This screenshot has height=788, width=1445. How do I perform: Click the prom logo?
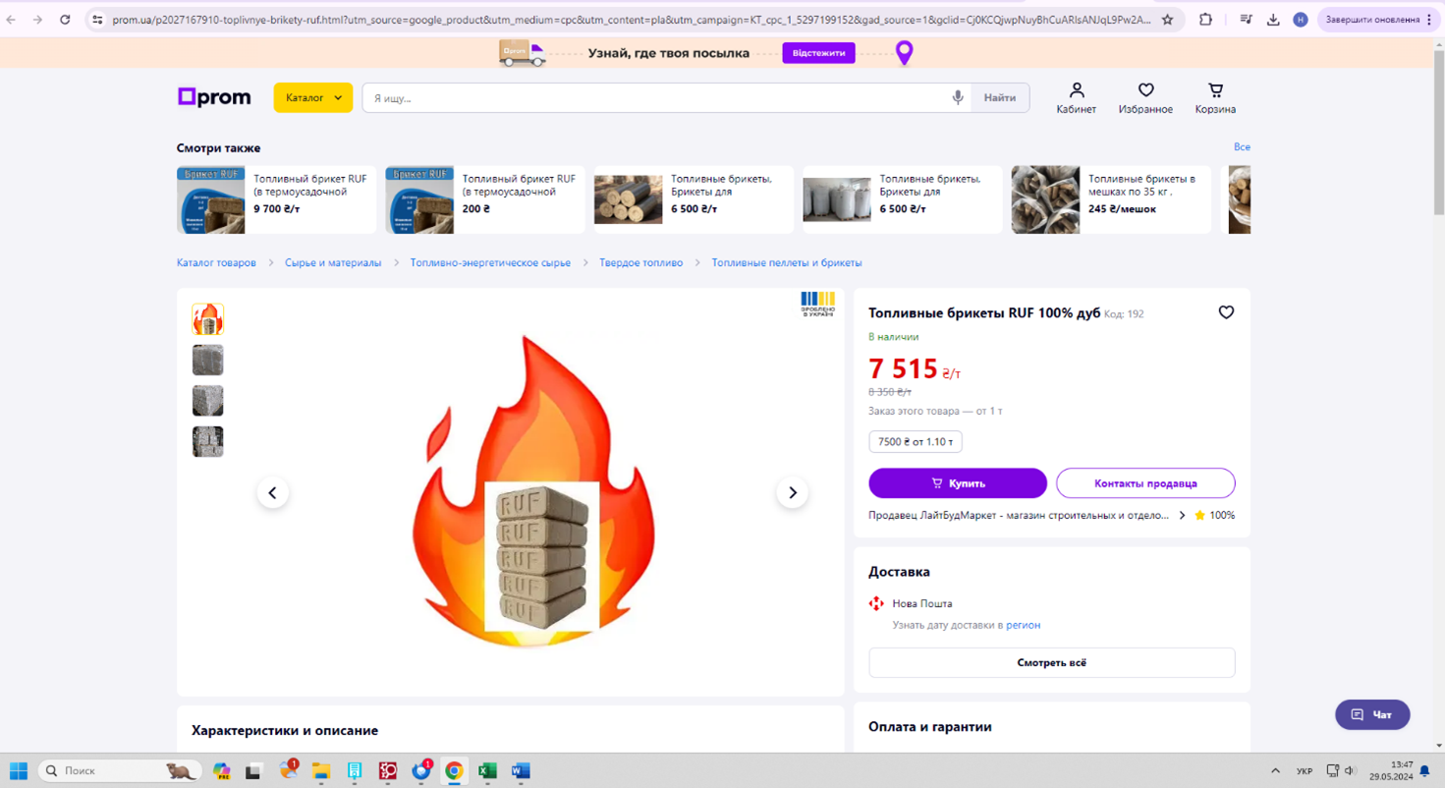[x=214, y=97]
